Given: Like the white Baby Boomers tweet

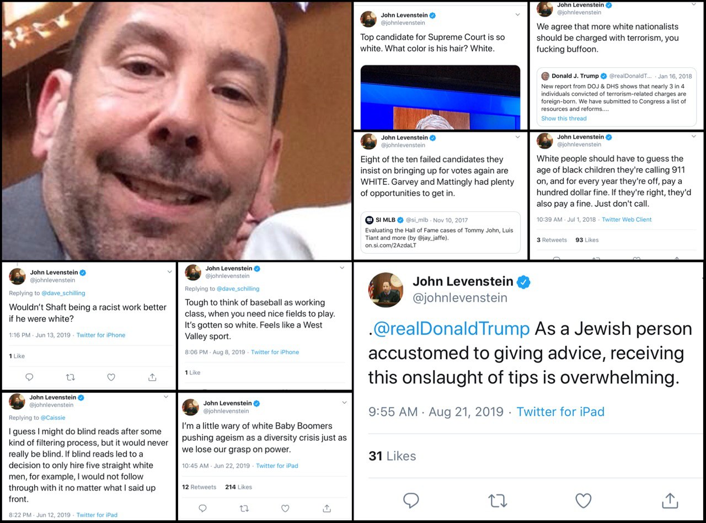Looking at the screenshot, I should coord(285,508).
